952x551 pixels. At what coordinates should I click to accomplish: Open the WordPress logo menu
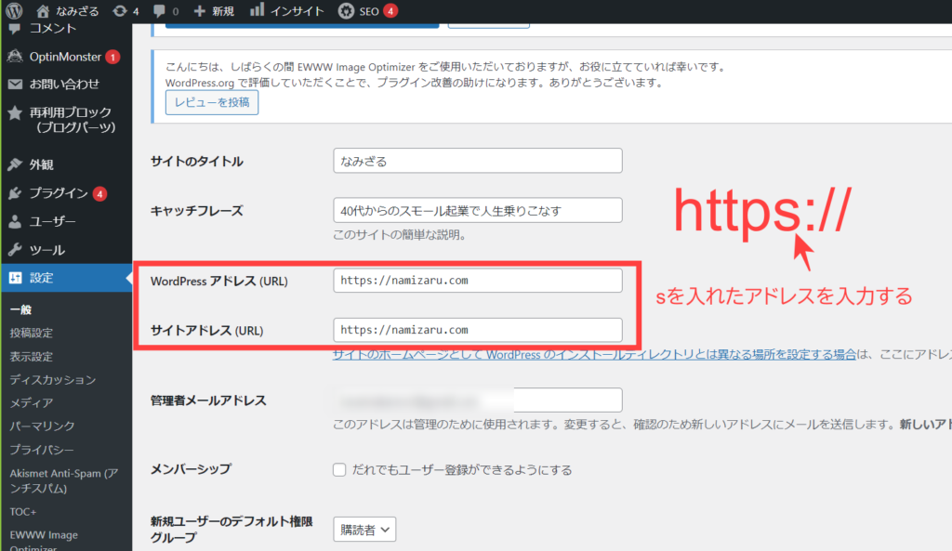coord(14,10)
